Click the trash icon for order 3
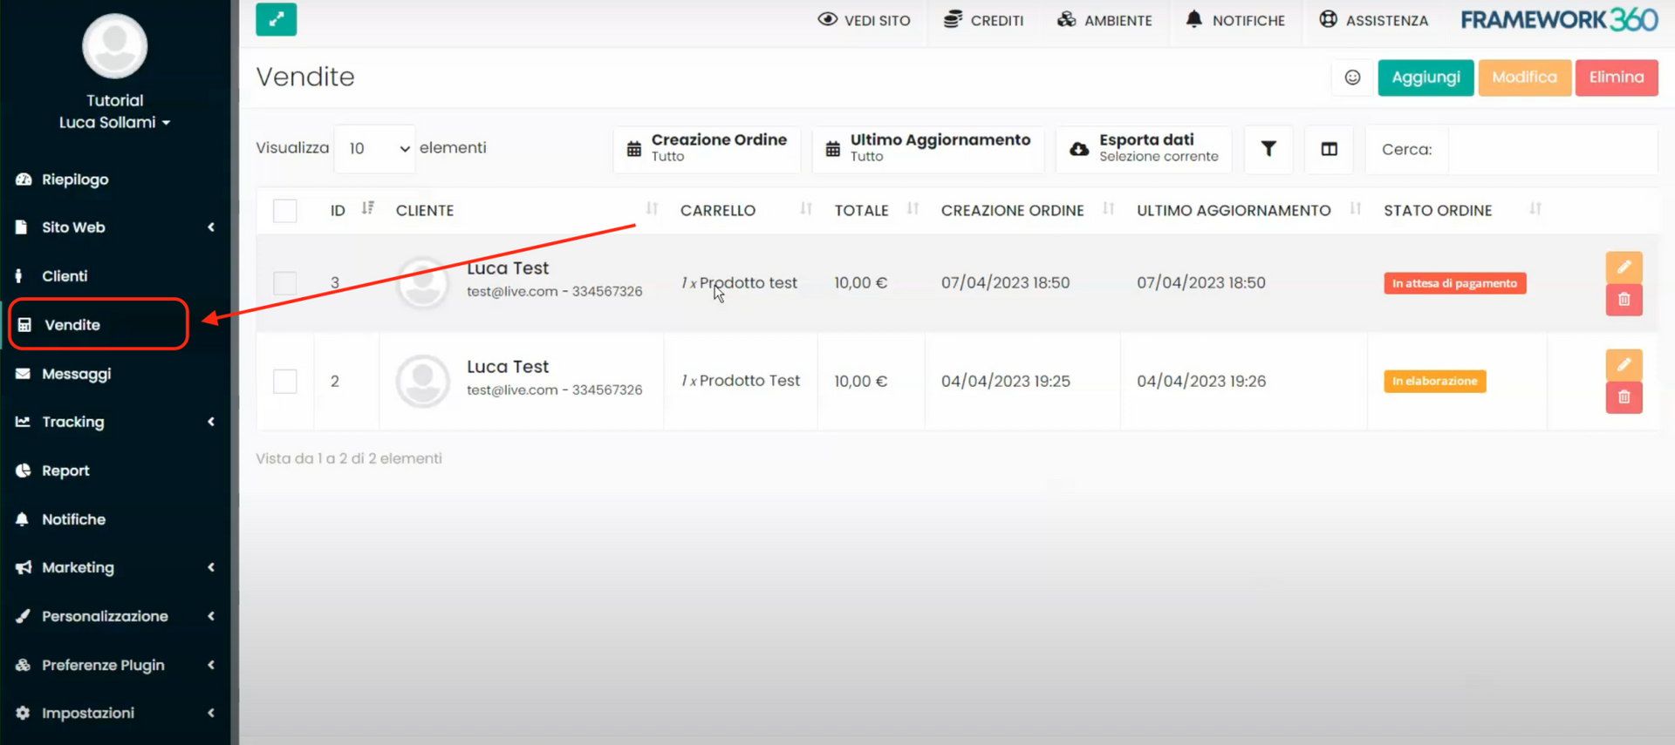This screenshot has height=745, width=1675. [1624, 300]
